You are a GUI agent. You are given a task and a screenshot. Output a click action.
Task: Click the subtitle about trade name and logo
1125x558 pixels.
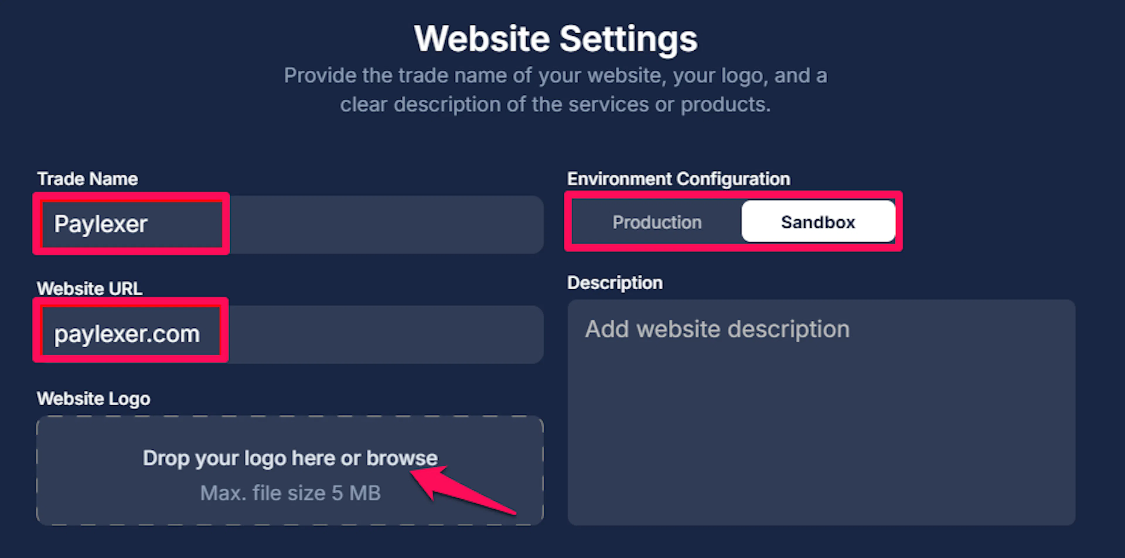555,90
